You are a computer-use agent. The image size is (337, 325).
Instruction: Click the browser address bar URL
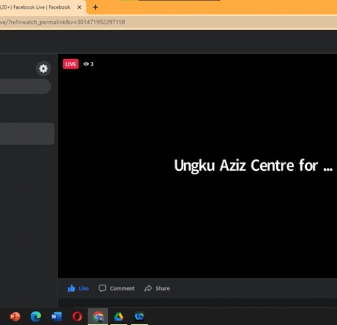pyautogui.click(x=62, y=22)
